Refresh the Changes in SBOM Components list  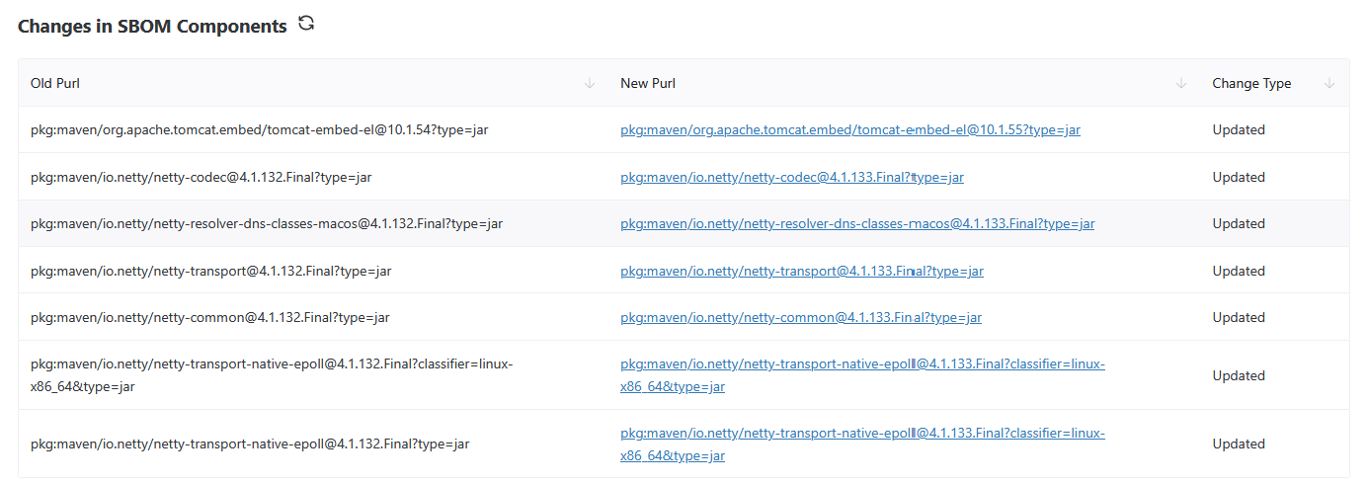click(306, 24)
